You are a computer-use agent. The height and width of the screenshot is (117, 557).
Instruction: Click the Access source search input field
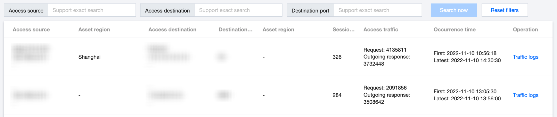coord(91,10)
